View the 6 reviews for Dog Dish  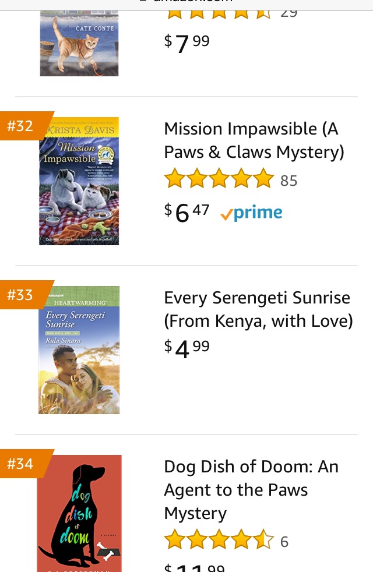pos(284,542)
